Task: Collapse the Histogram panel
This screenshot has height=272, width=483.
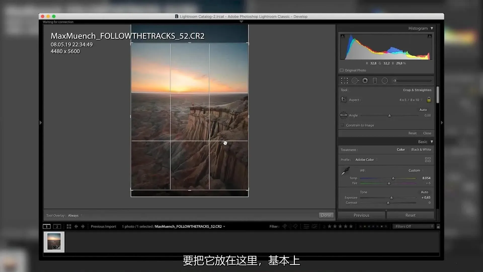Action: tap(432, 28)
